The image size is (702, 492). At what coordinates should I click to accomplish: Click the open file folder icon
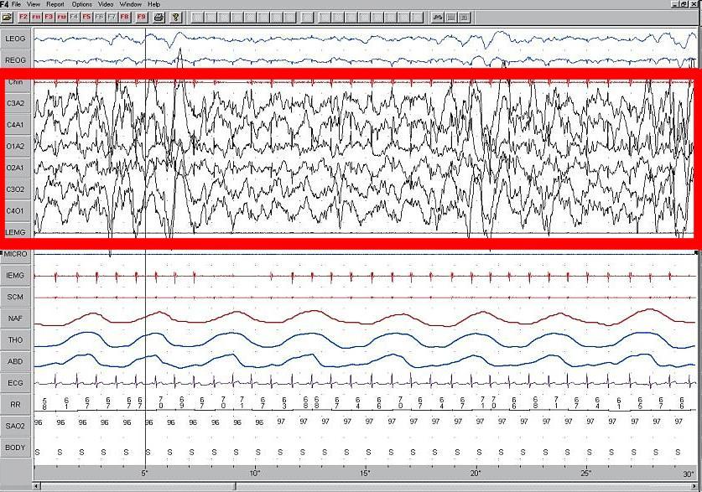tap(8, 17)
